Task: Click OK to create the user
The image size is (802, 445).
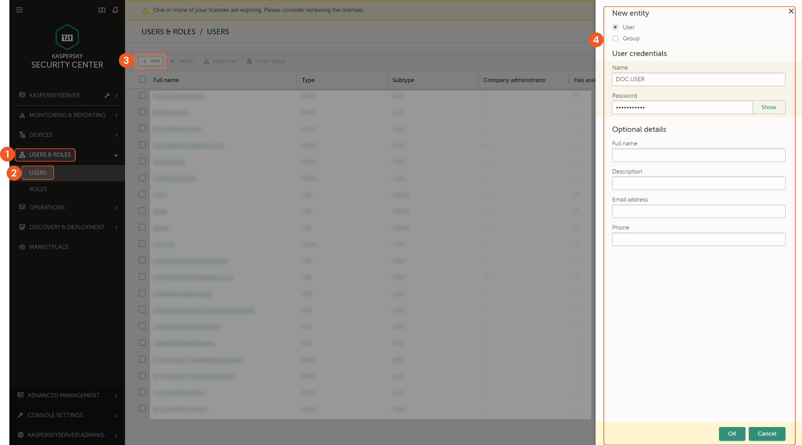Action: point(732,434)
